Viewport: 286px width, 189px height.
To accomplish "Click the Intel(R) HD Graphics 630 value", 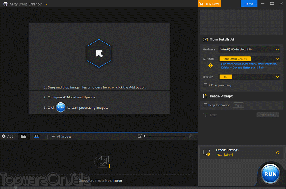I will (236, 49).
